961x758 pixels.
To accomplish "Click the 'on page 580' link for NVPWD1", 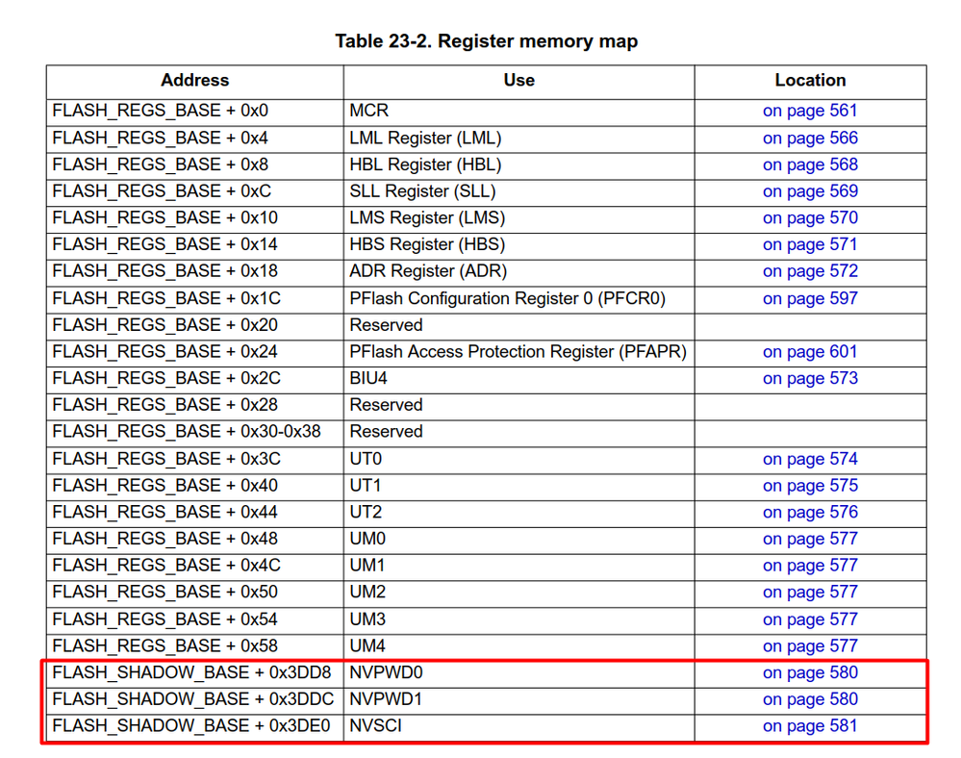I will pos(810,699).
